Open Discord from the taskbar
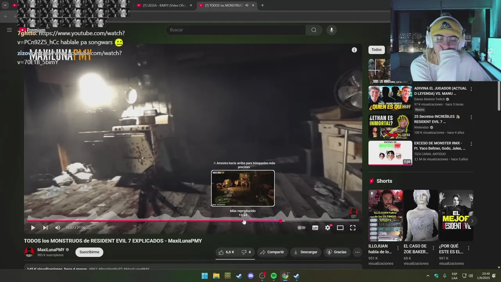The image size is (501, 282). [x=251, y=276]
